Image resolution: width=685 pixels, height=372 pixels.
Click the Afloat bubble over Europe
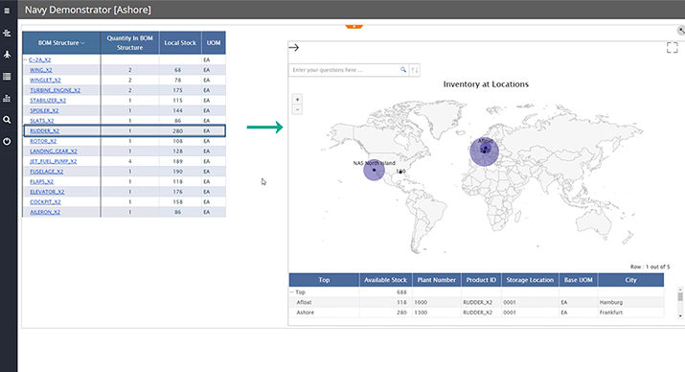[x=484, y=151]
